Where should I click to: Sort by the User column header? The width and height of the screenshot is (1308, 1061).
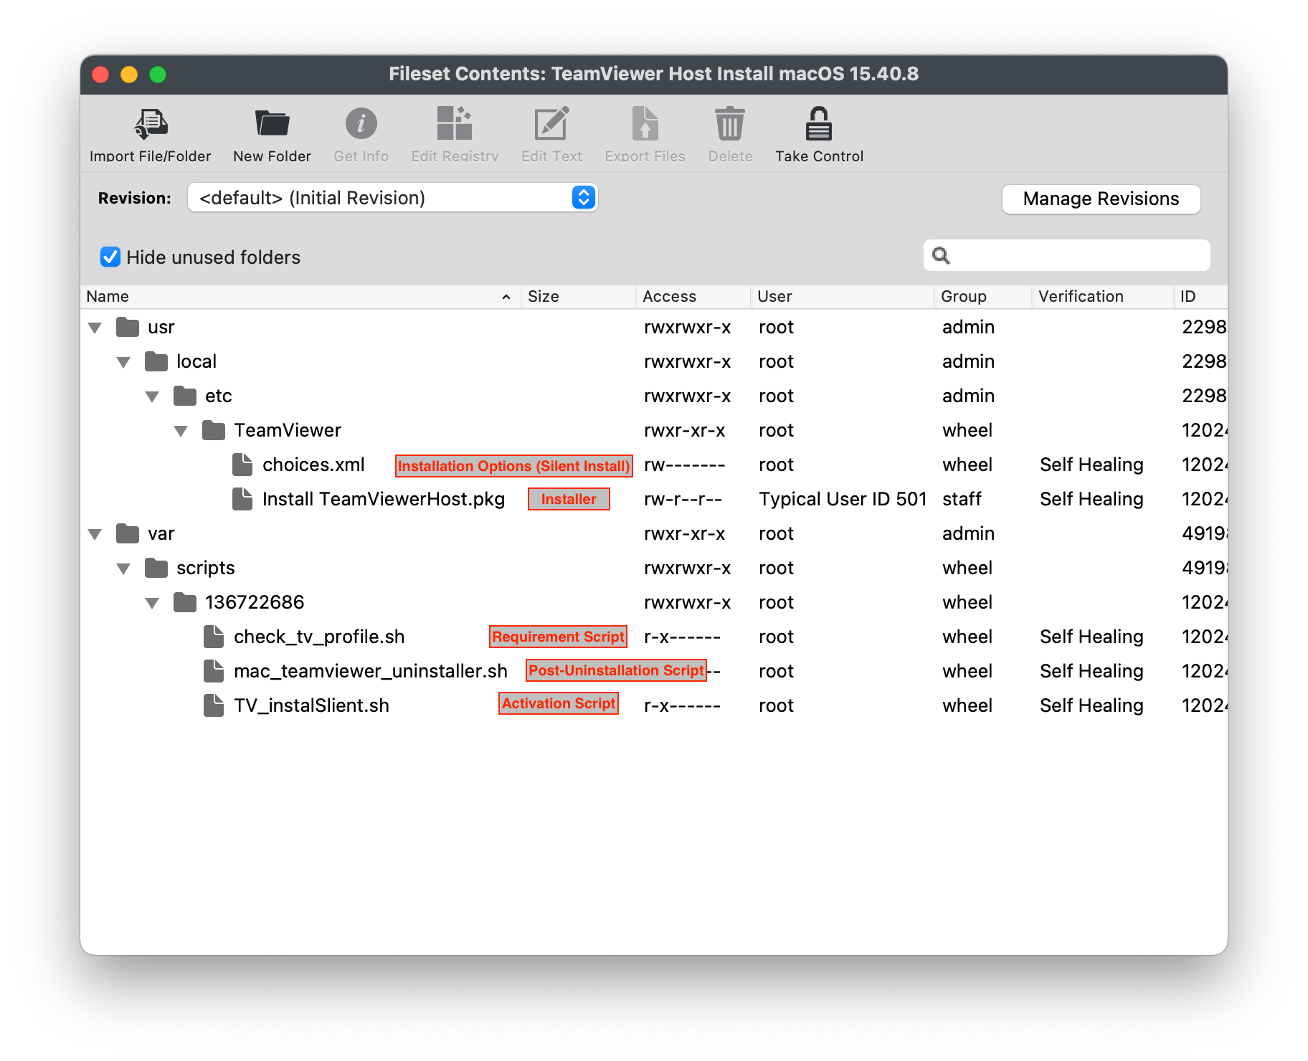842,297
